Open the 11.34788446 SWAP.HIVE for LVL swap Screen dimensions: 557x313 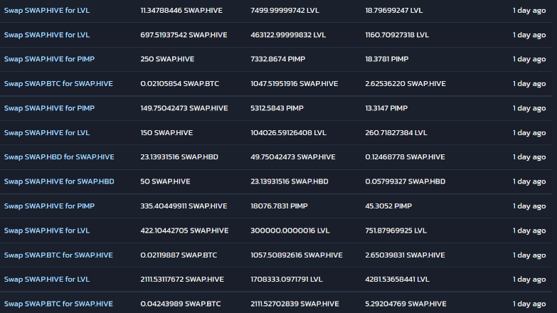[46, 10]
